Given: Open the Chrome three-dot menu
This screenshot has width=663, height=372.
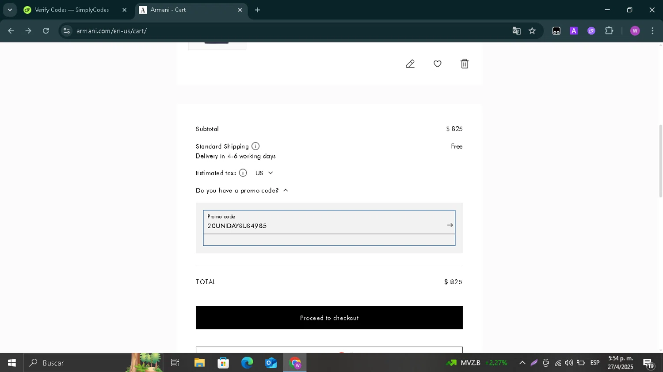Looking at the screenshot, I should (x=652, y=31).
